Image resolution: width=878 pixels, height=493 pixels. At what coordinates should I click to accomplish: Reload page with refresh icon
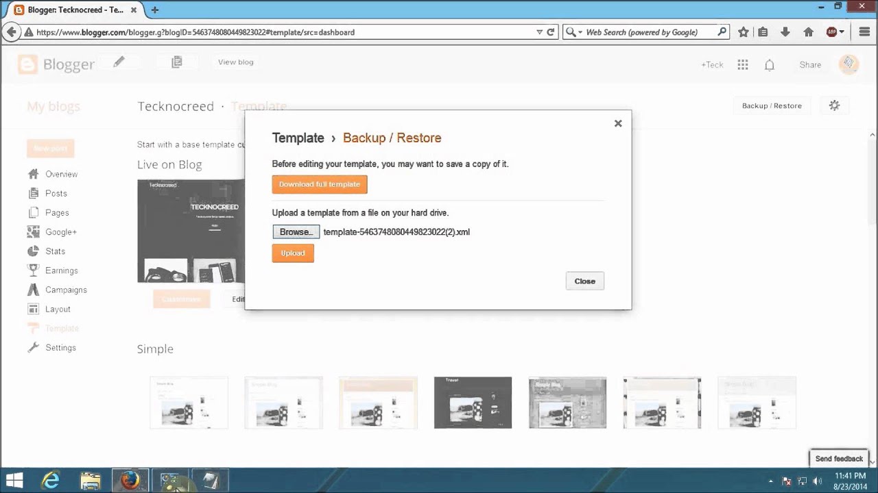point(550,32)
